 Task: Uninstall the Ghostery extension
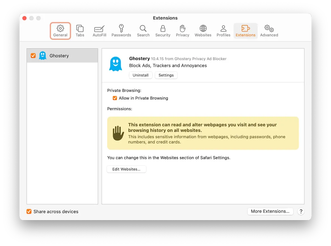[x=141, y=75]
